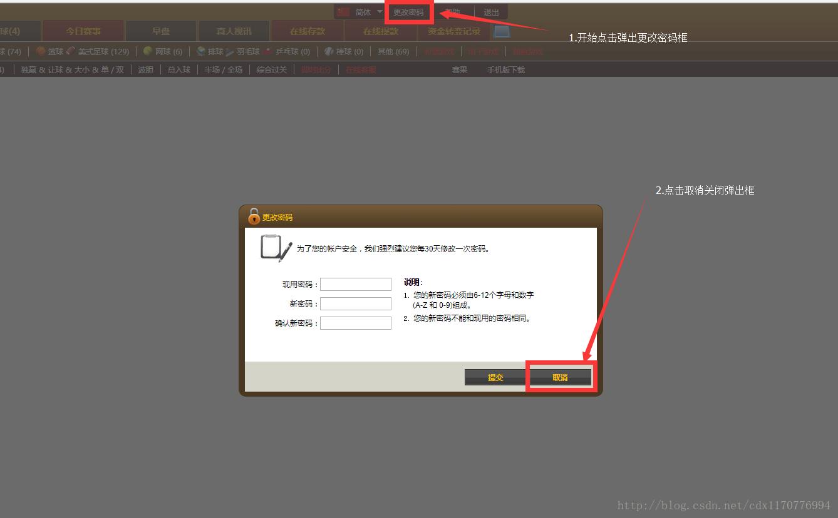Select the tennis ball icon before 网球

[148, 51]
